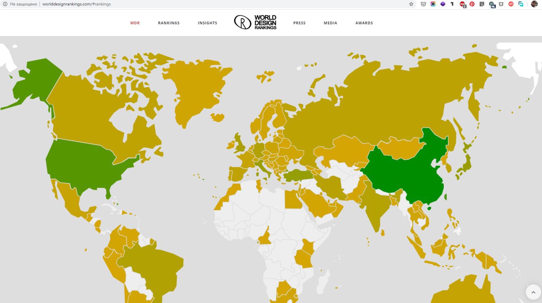Click the Pinterest save extension icon
Viewport: 542px width, 303px height.
click(x=472, y=4)
